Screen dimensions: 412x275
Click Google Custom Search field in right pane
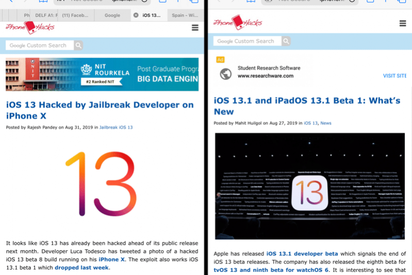click(x=247, y=41)
